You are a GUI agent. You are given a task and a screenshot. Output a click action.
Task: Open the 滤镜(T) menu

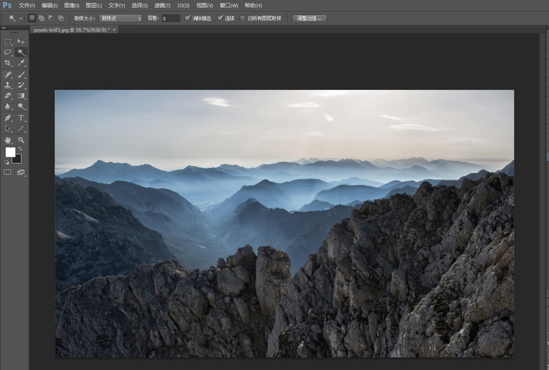pyautogui.click(x=162, y=6)
